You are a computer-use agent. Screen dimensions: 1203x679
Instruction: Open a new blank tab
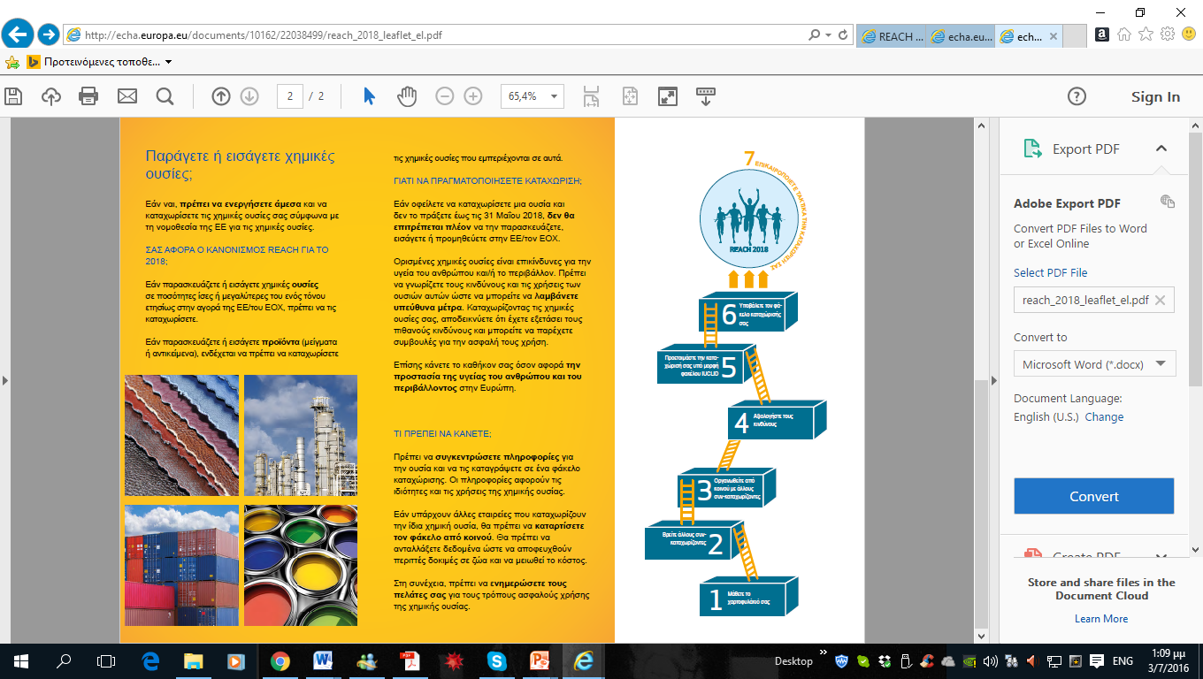1074,36
